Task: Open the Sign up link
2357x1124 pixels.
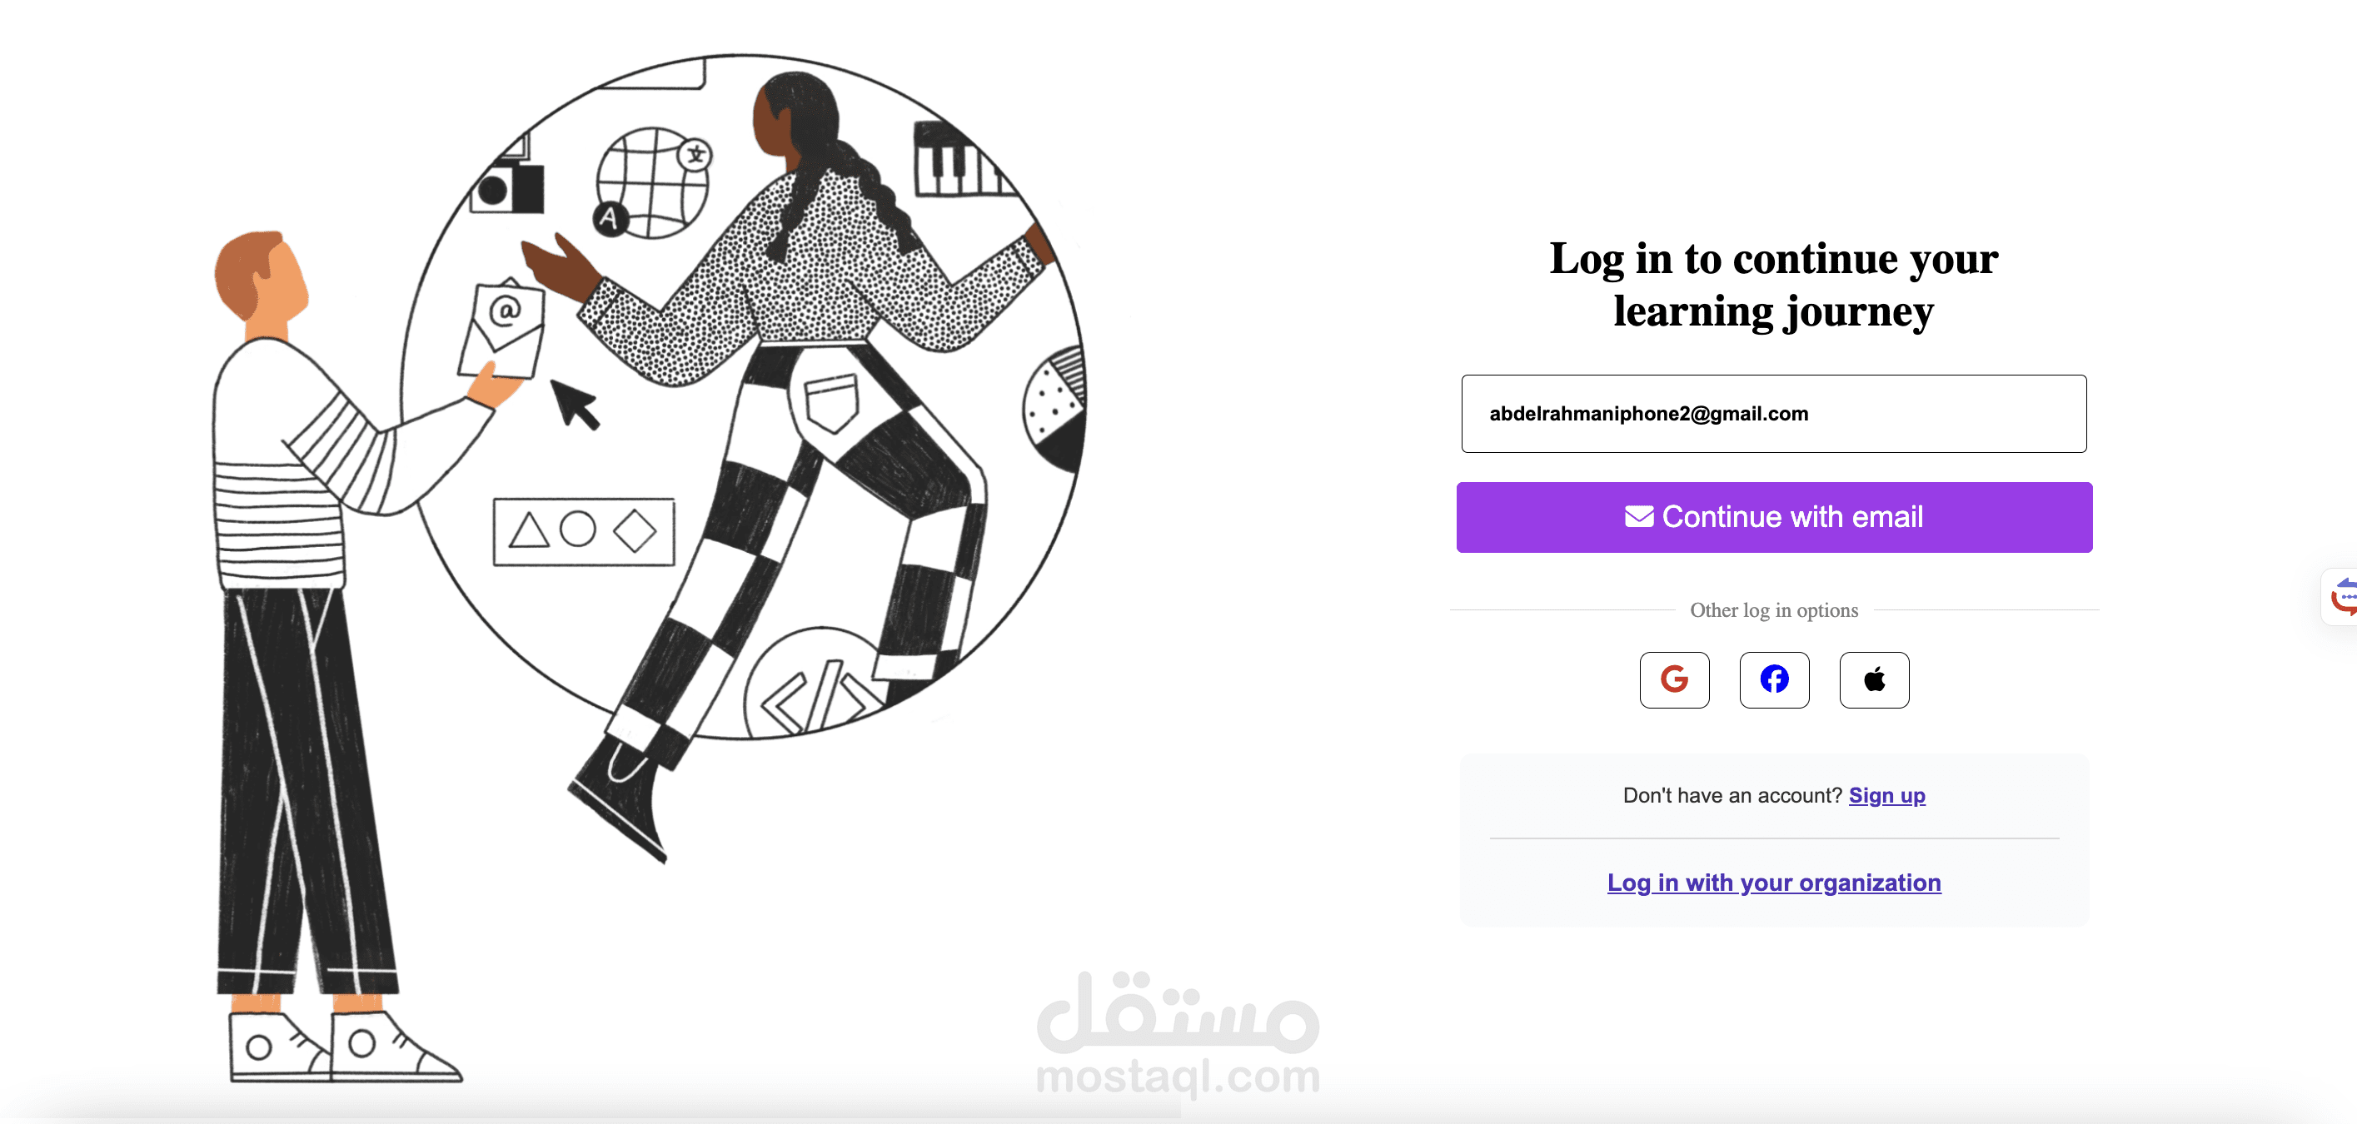Action: tap(1886, 796)
